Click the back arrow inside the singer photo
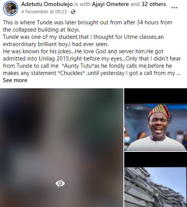Image resolution: width=187 pixels, height=207 pixels. tap(128, 108)
